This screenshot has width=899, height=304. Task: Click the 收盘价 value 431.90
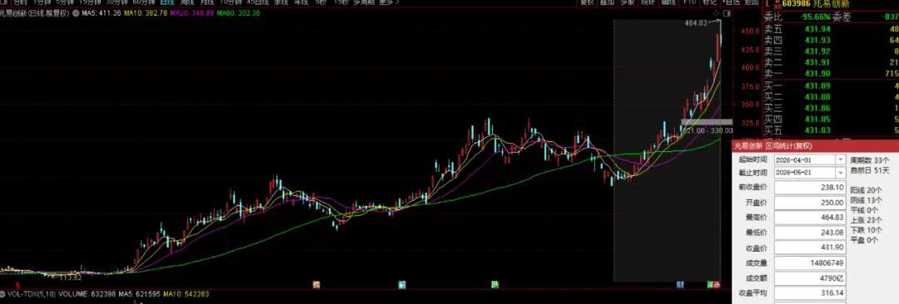pyautogui.click(x=810, y=248)
